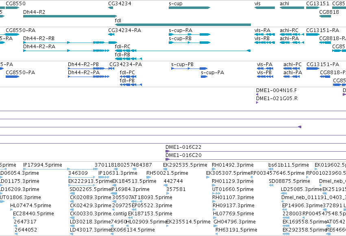Select protein CG13151-PA
Viewport: 346px width, 236px height.
tap(323, 64)
